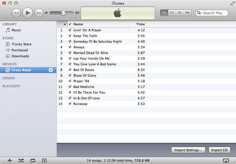Image resolution: width=236 pixels, height=164 pixels.
Task: Switch to grid view
Action: pos(180,13)
